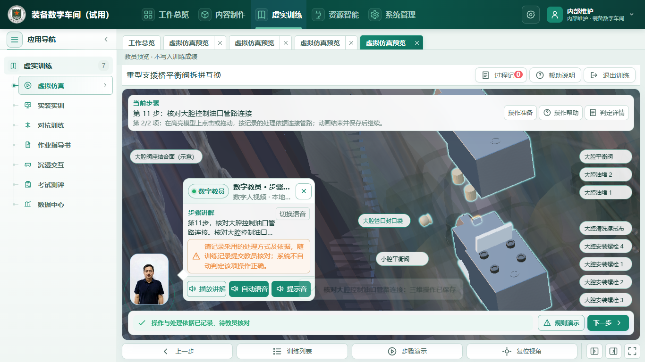
Task: Click the digital instructor avatar thumbnail
Action: pos(149,280)
